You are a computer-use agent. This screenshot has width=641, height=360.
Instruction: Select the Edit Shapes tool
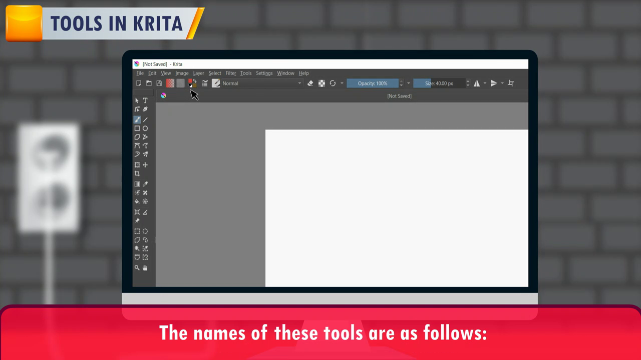(137, 109)
